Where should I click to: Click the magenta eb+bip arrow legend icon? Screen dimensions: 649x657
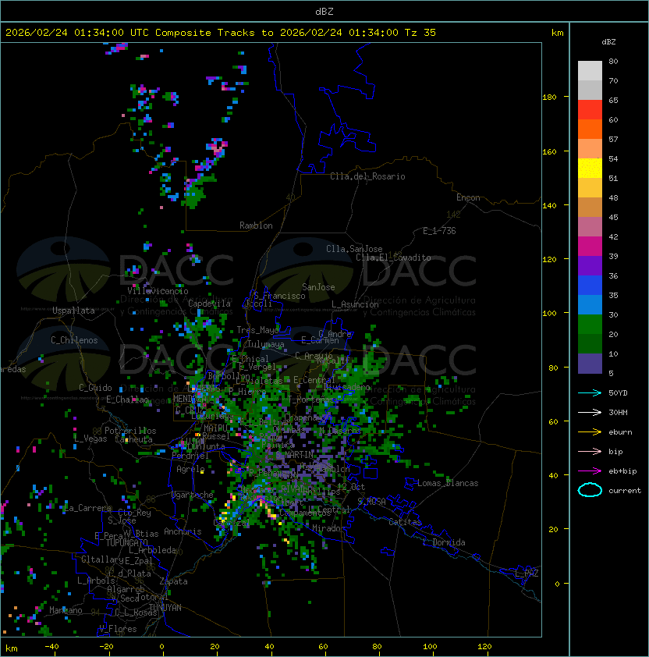pos(590,471)
